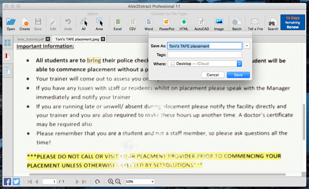Screen dimensions: 309x189
Task: Switch to Toni's TAFE placement.jpeg tab
Action: pyautogui.click(x=77, y=39)
